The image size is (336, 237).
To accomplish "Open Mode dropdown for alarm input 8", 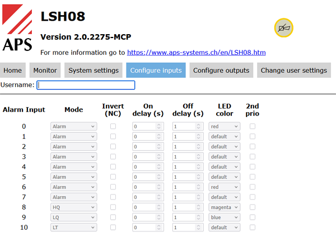I will (73, 207).
